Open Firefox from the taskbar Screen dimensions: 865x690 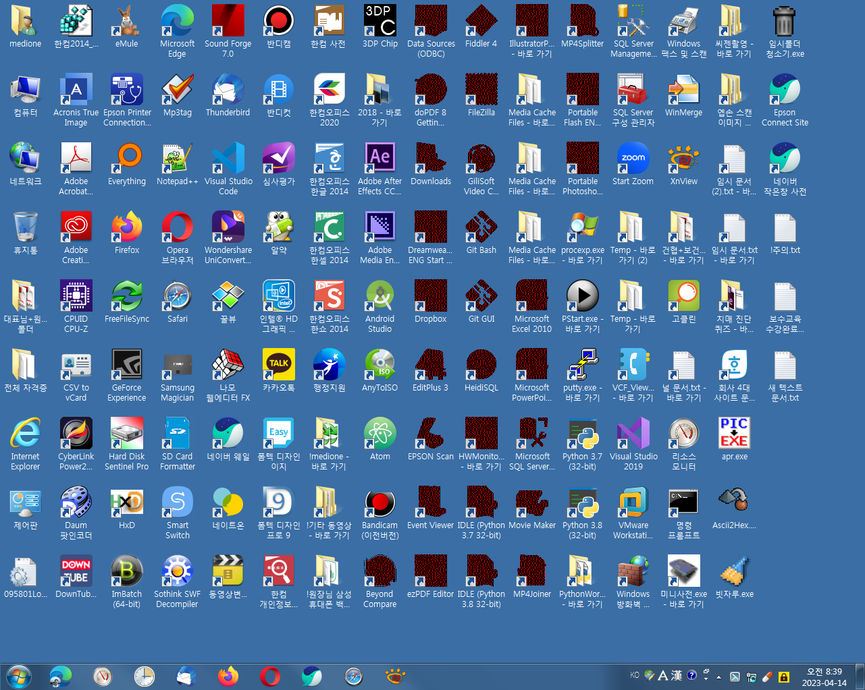(228, 676)
